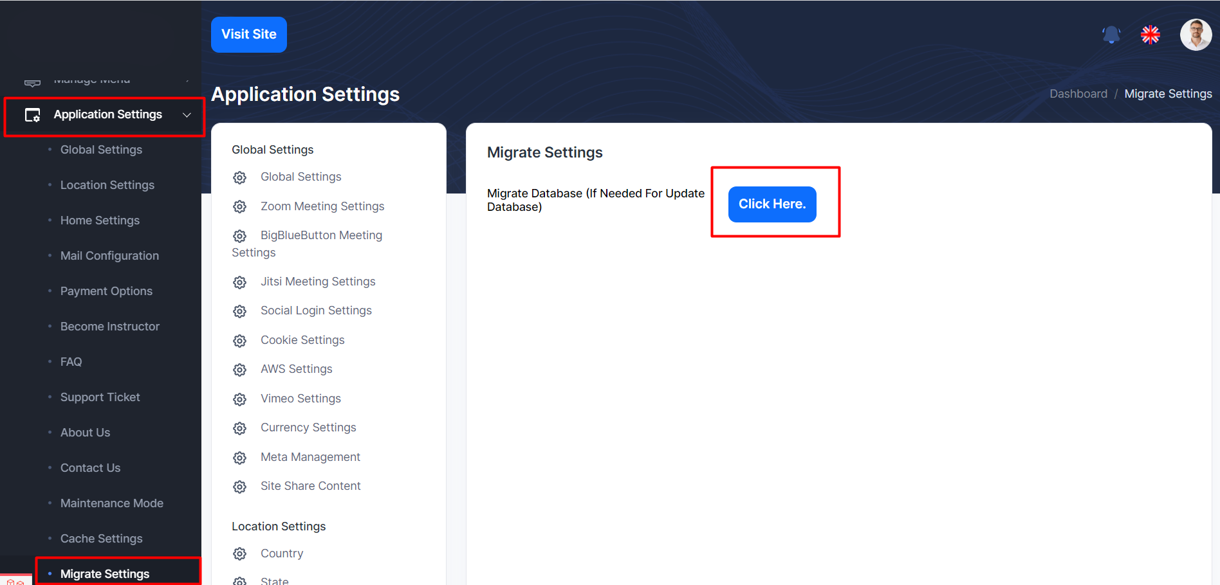This screenshot has height=585, width=1220.
Task: Open Social Login Settings link
Action: (x=316, y=310)
